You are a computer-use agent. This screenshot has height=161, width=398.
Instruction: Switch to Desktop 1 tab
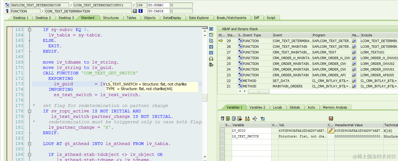tap(21, 18)
